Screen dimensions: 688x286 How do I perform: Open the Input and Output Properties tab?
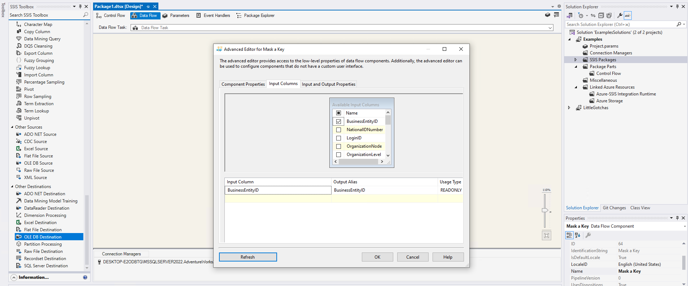tap(328, 84)
